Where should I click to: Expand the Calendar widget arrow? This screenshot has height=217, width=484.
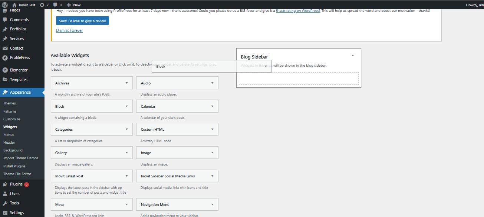(213, 106)
